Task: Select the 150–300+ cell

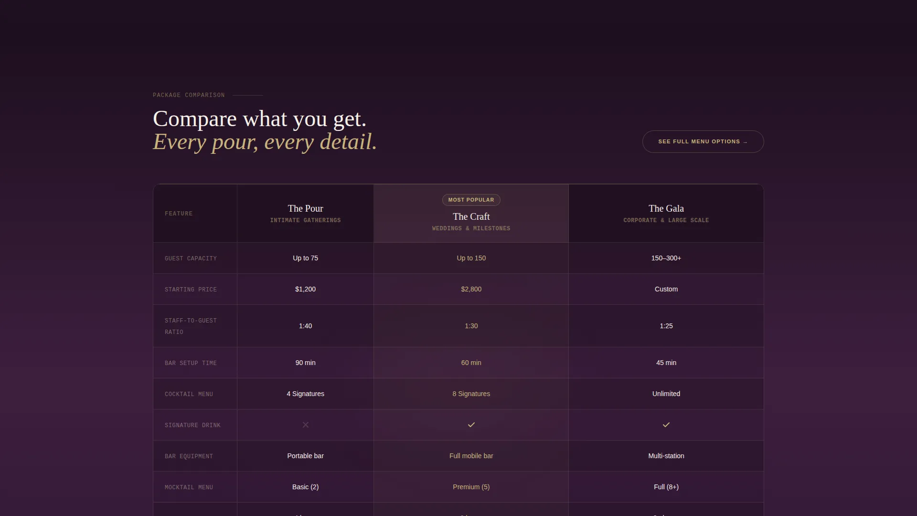Action: [x=666, y=258]
